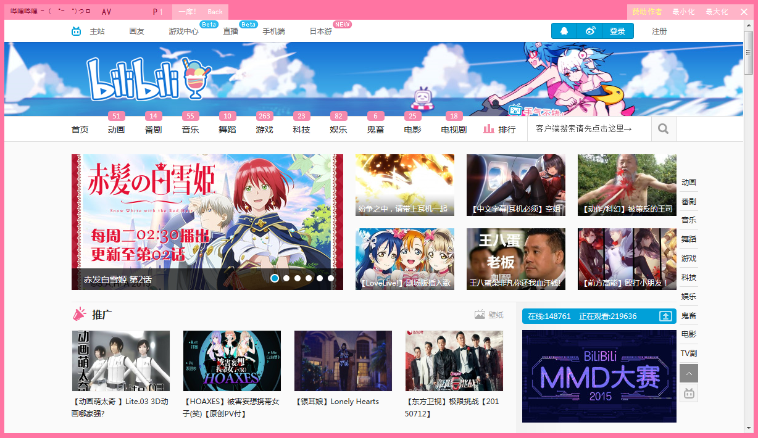This screenshot has width=758, height=438.
Task: Click the vertical scrollbar thumb
Action: [748, 52]
